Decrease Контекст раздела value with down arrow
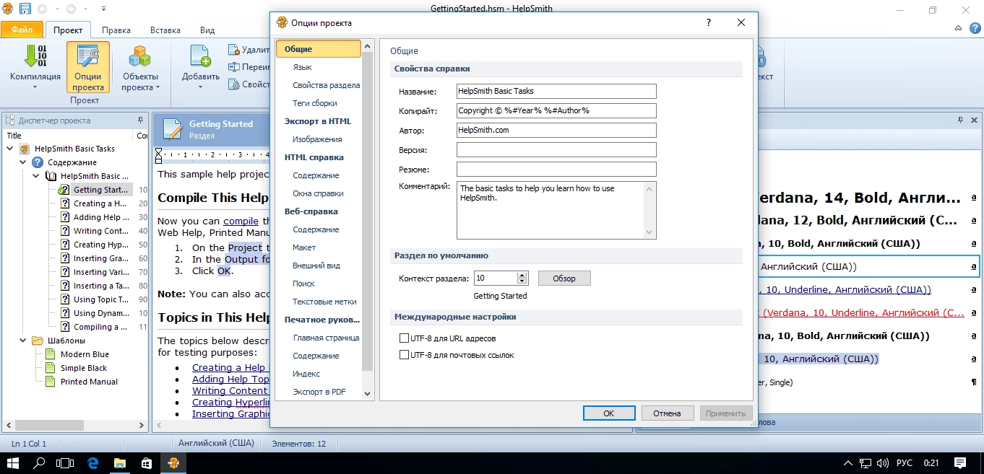984x474 pixels. (x=522, y=281)
